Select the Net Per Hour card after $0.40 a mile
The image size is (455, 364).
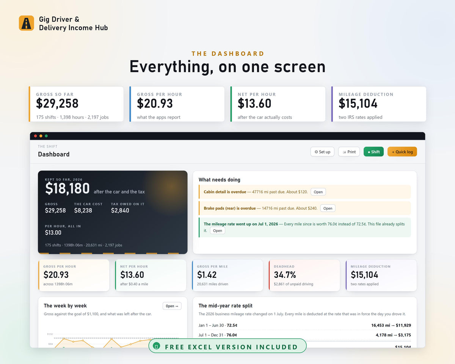pos(151,275)
